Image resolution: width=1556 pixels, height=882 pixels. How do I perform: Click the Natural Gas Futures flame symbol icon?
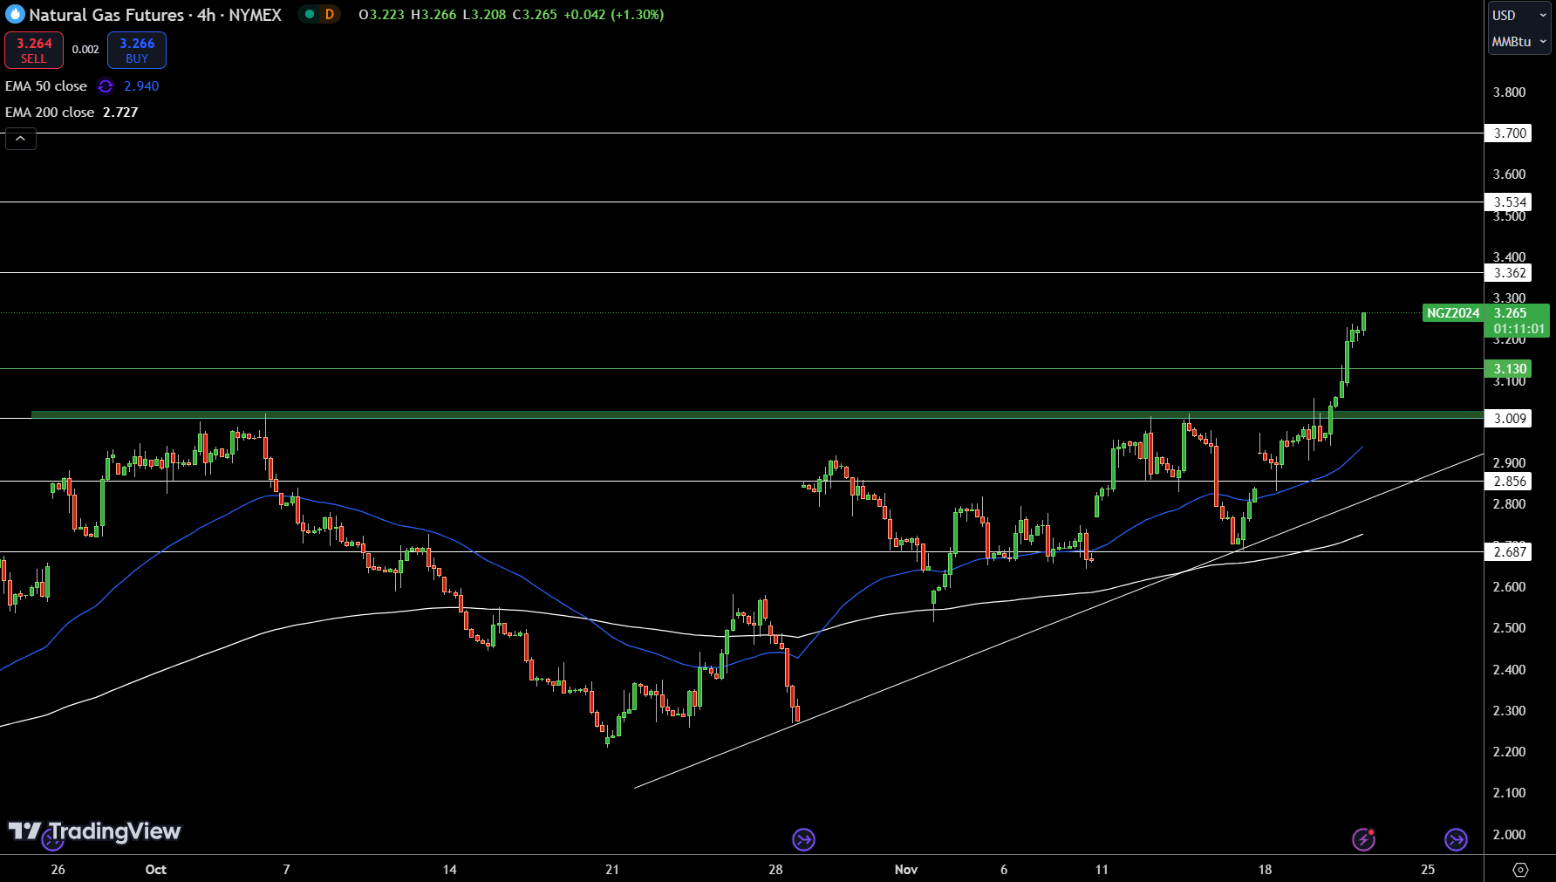[15, 15]
